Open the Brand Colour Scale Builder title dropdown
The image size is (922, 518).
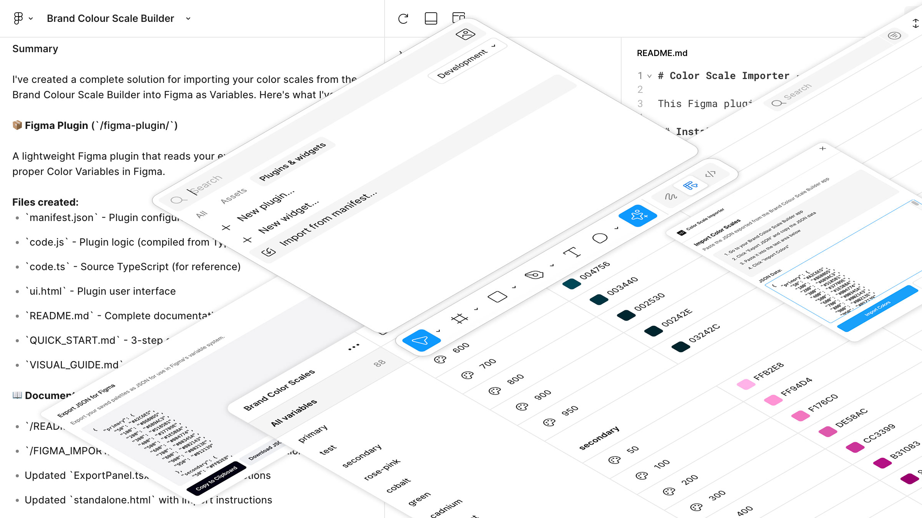click(188, 18)
